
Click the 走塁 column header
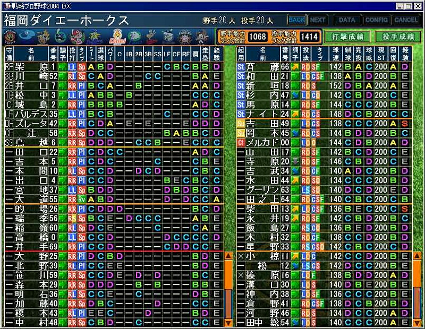click(205, 54)
